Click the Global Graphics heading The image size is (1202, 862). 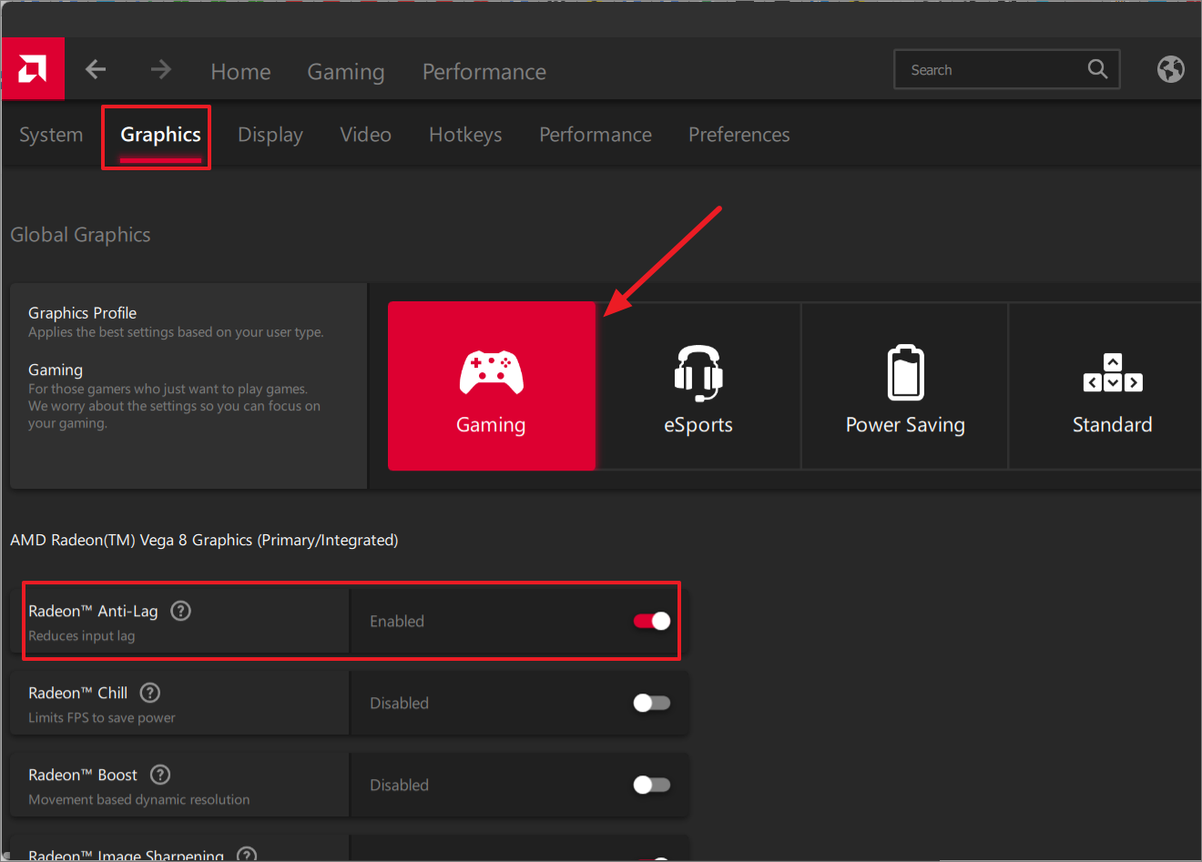tap(80, 235)
